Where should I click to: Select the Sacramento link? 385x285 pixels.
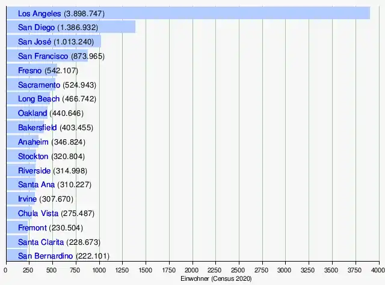click(x=39, y=85)
